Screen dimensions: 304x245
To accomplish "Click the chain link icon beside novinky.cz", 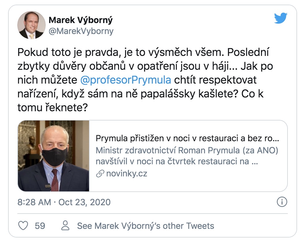I will coord(100,174).
